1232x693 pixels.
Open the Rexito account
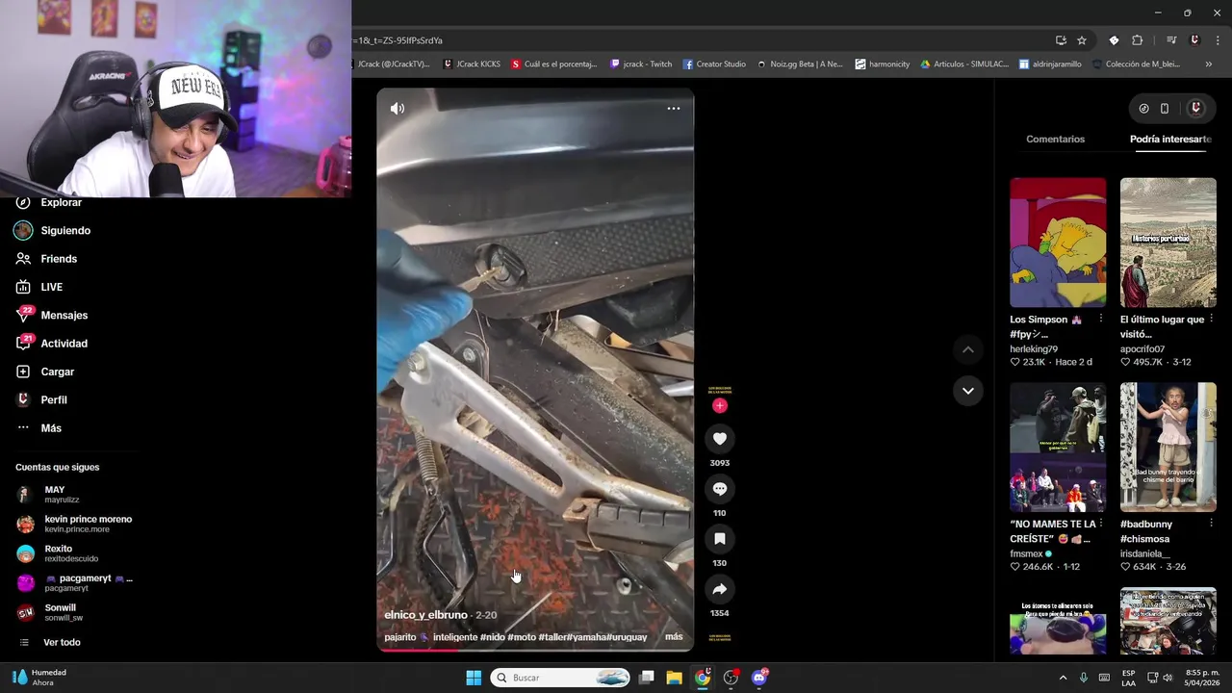coord(58,553)
